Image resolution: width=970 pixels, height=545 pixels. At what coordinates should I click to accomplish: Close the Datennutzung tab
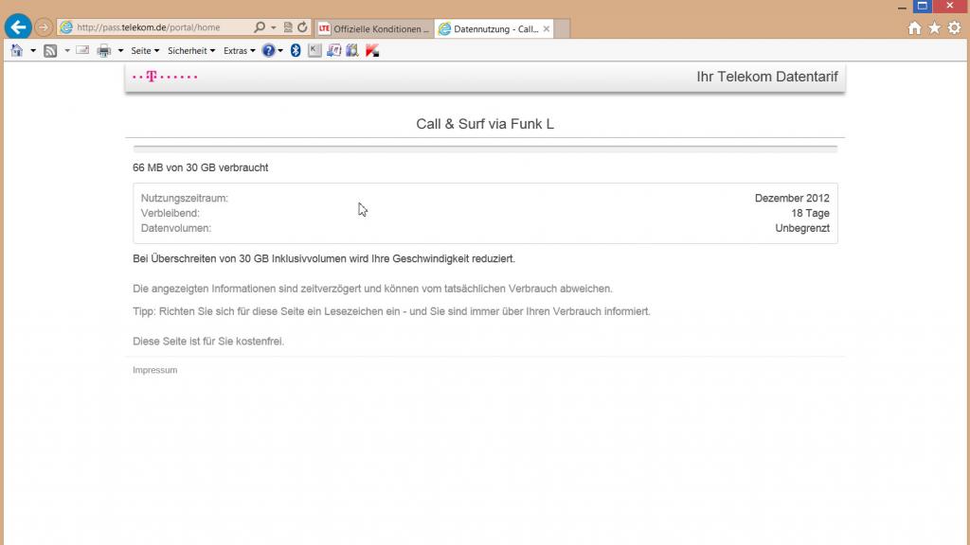point(547,28)
